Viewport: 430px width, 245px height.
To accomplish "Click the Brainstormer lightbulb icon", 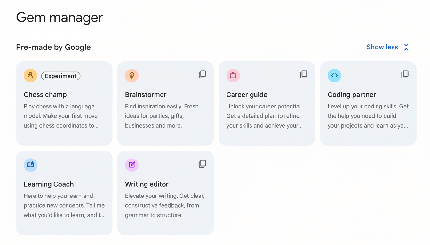I will pos(131,75).
